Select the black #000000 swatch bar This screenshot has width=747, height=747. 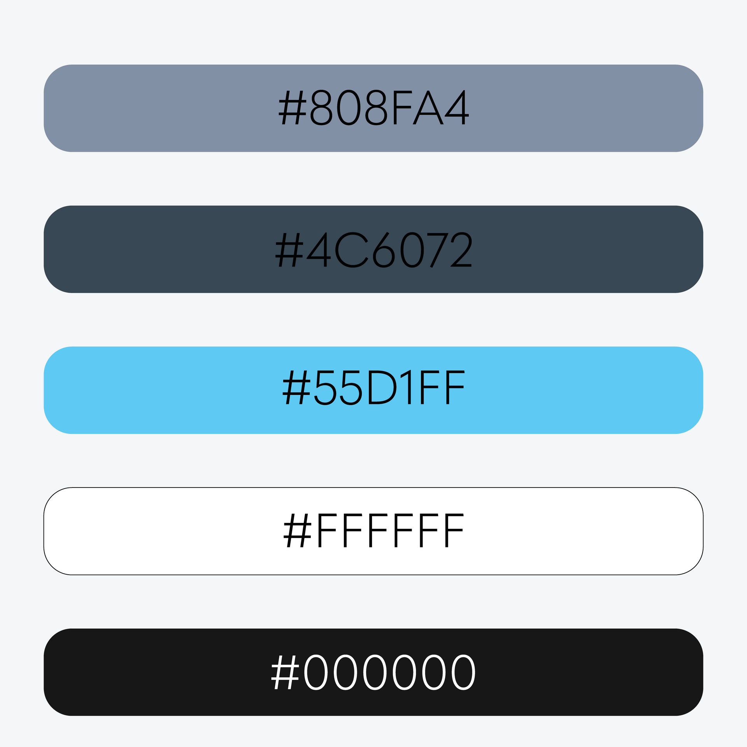point(156,672)
